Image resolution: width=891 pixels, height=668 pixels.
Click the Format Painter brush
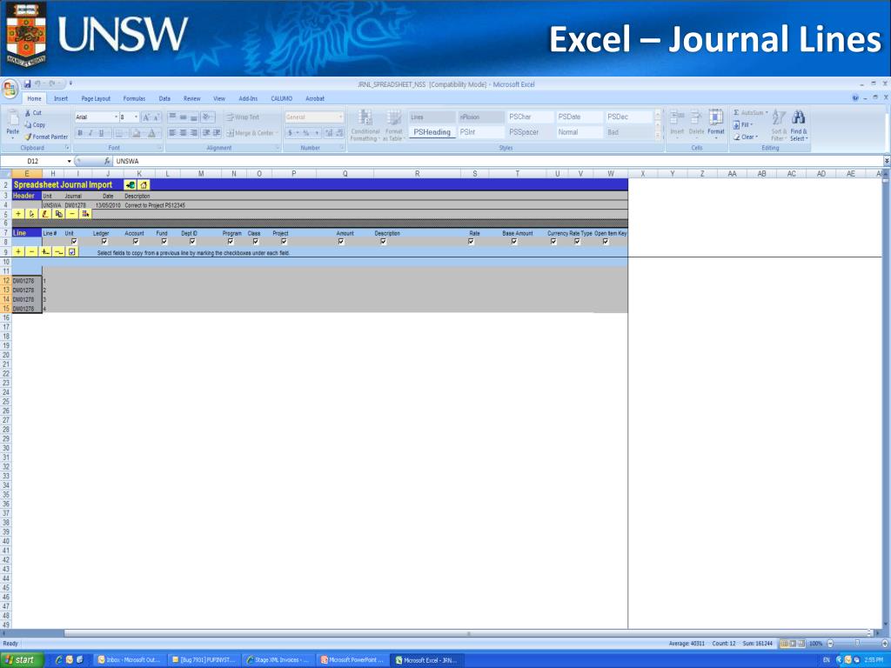(x=46, y=137)
